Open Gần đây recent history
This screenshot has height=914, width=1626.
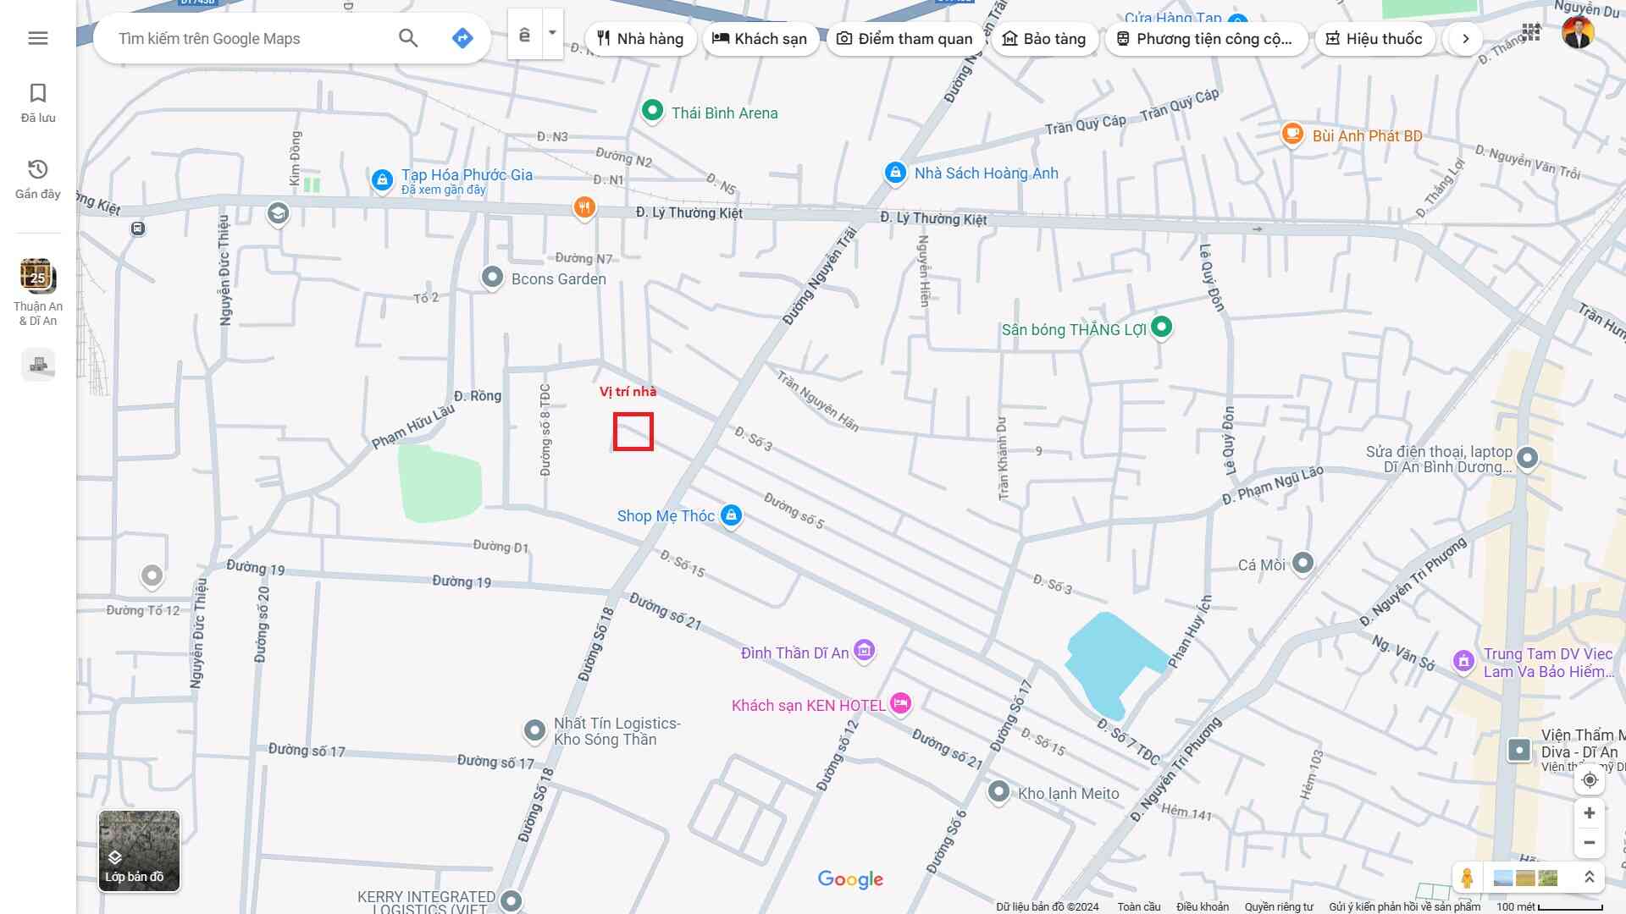(x=38, y=179)
